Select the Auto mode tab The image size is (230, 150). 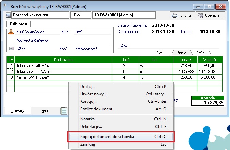coord(182,52)
